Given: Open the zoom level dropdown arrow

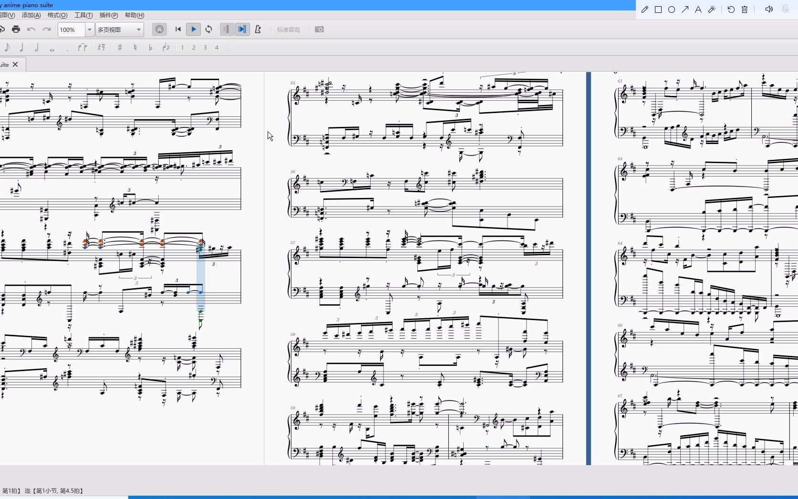Looking at the screenshot, I should pos(89,30).
